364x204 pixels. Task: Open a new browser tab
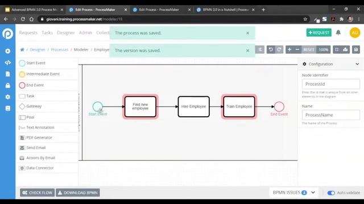click(x=263, y=10)
